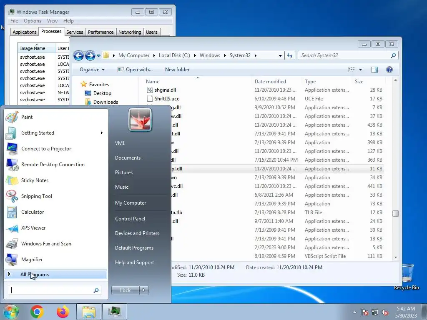Switch to Windows Explorer taskbar button
427x320 pixels.
click(x=89, y=312)
